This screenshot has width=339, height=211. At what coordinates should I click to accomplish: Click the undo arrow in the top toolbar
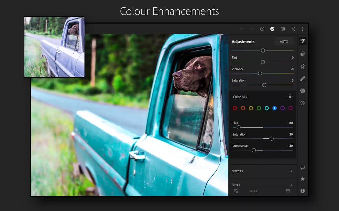pos(252,29)
